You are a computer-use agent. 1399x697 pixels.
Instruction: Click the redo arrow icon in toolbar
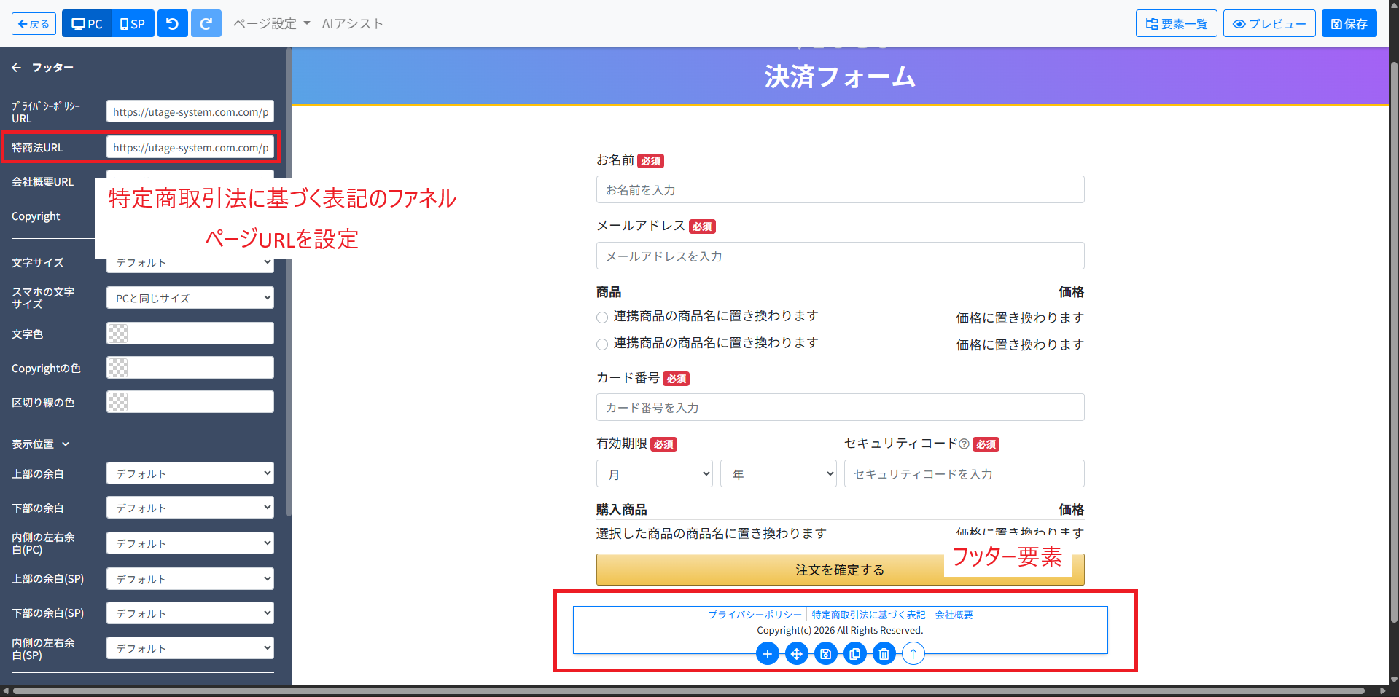[206, 24]
